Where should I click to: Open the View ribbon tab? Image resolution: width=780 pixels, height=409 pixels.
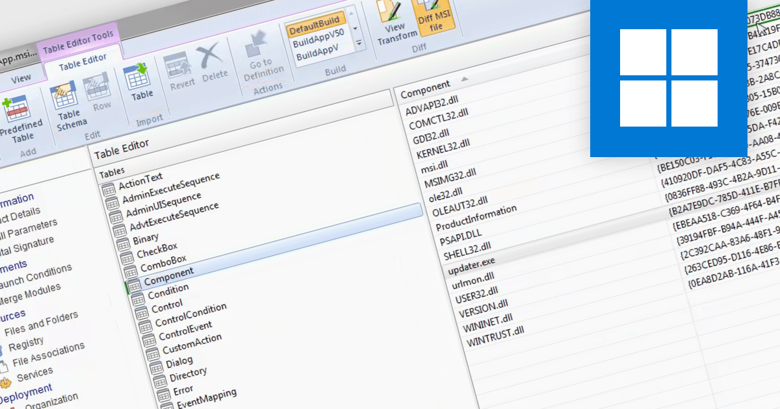21,77
